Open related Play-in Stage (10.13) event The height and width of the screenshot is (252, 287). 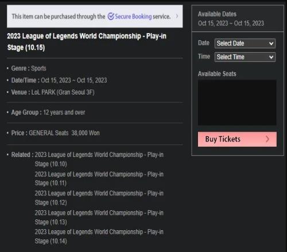point(99,217)
